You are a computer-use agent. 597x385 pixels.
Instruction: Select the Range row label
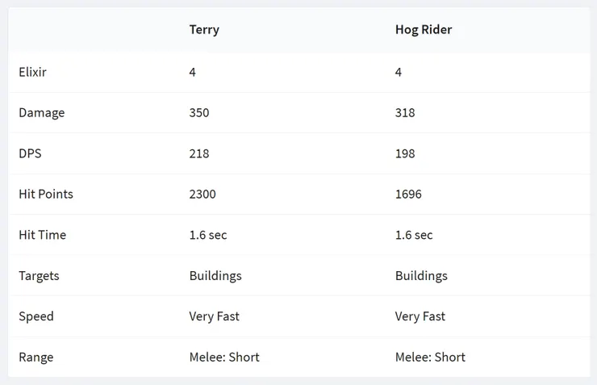pyautogui.click(x=36, y=357)
